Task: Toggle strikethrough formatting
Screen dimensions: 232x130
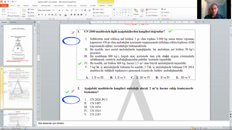Action: coord(52,15)
